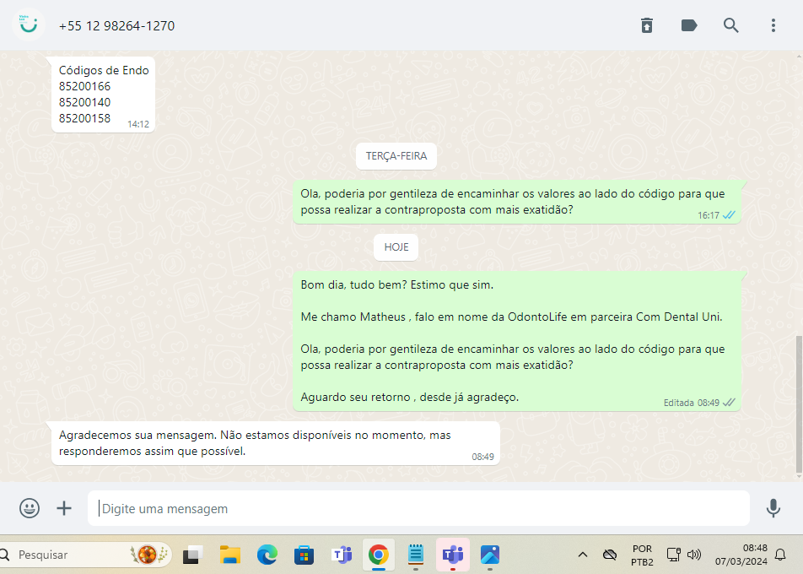The image size is (803, 574).
Task: Open File Explorer from the taskbar
Action: (230, 555)
